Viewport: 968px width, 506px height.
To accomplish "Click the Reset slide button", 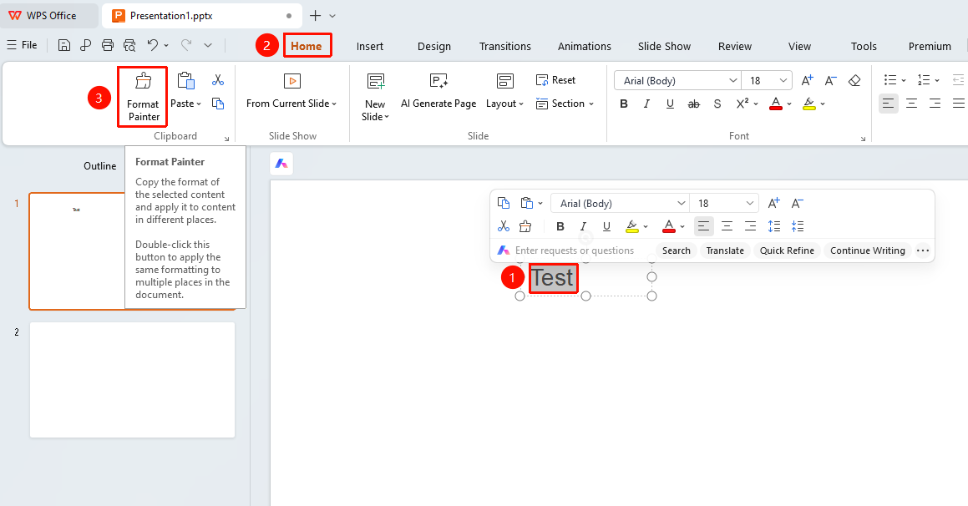I will [x=555, y=80].
